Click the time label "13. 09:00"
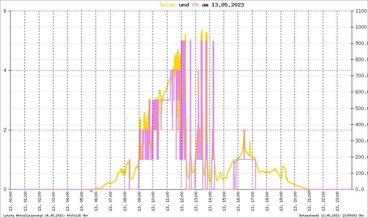Screen dimensions: 368x218 (x=139, y=201)
